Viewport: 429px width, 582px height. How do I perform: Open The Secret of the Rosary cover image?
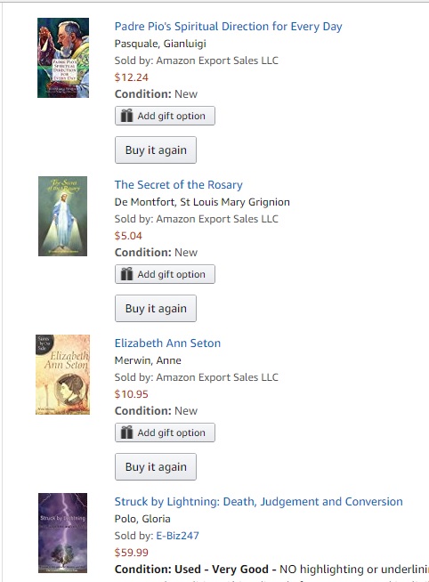coord(62,216)
